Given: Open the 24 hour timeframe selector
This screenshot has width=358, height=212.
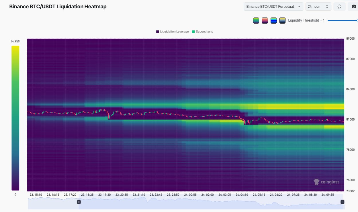Looking at the screenshot, I should tap(318, 6).
